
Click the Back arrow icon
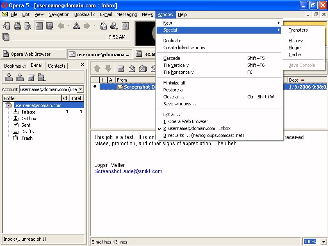(61, 26)
